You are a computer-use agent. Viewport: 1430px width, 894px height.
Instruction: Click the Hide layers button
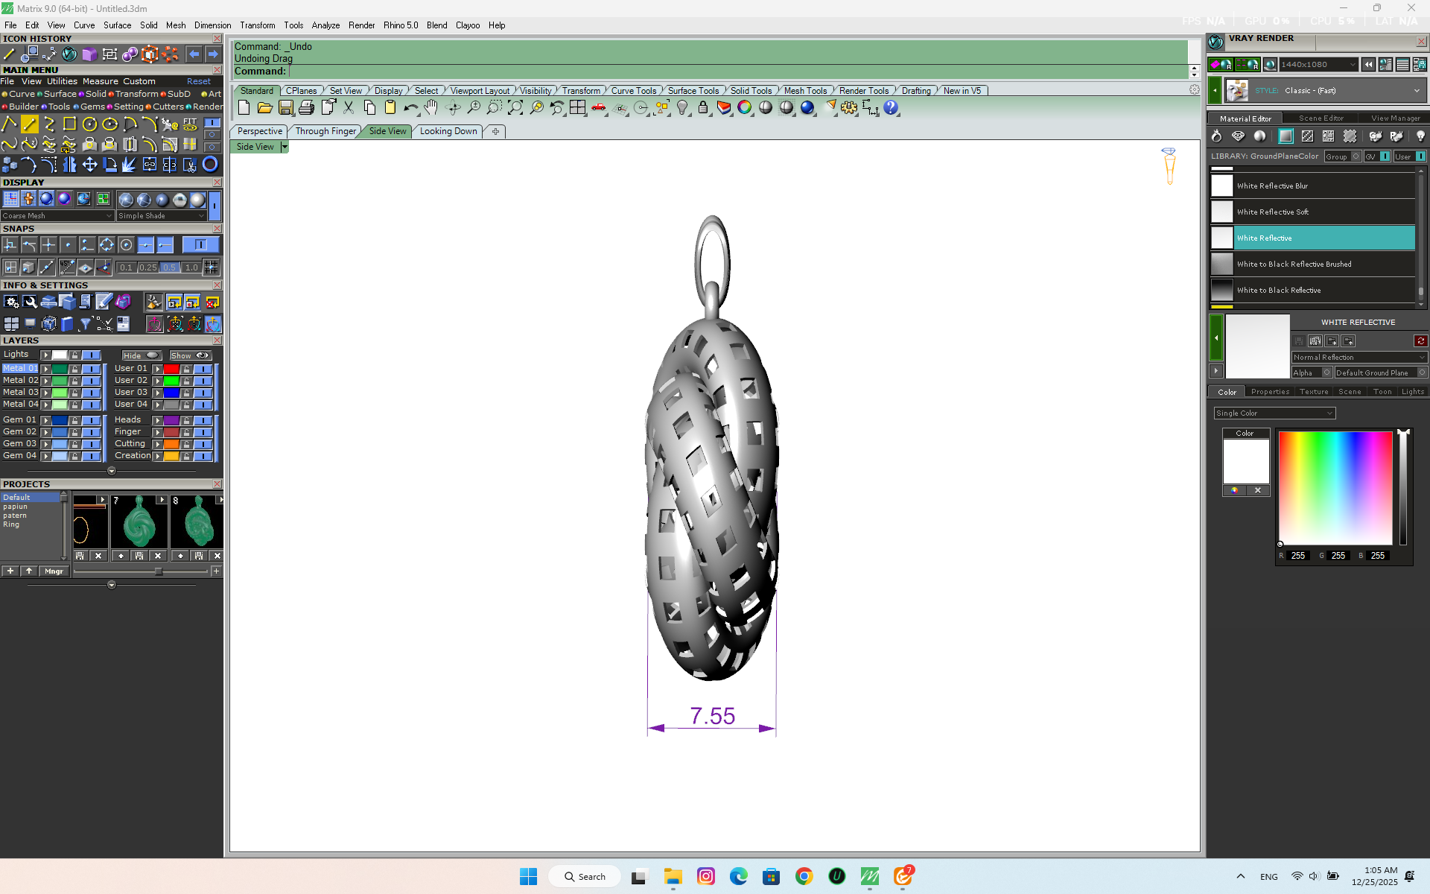pyautogui.click(x=142, y=355)
